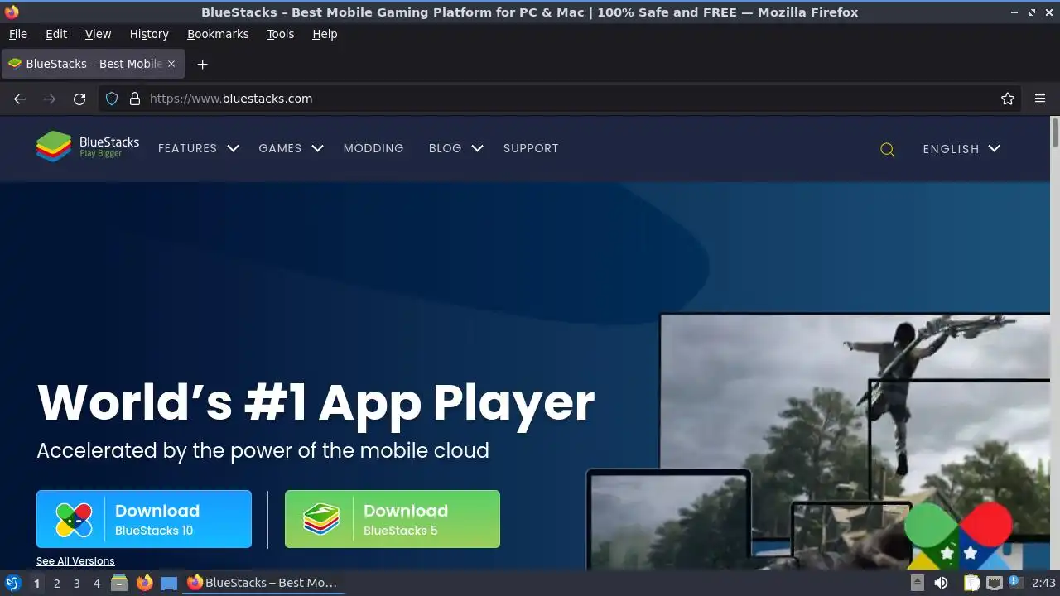1060x596 pixels.
Task: Open the History menu
Action: tap(149, 34)
